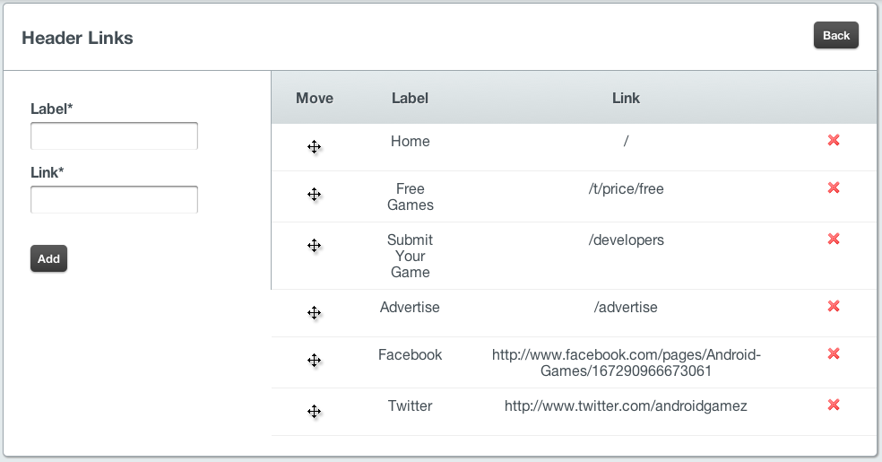Focus the Label text field

114,136
